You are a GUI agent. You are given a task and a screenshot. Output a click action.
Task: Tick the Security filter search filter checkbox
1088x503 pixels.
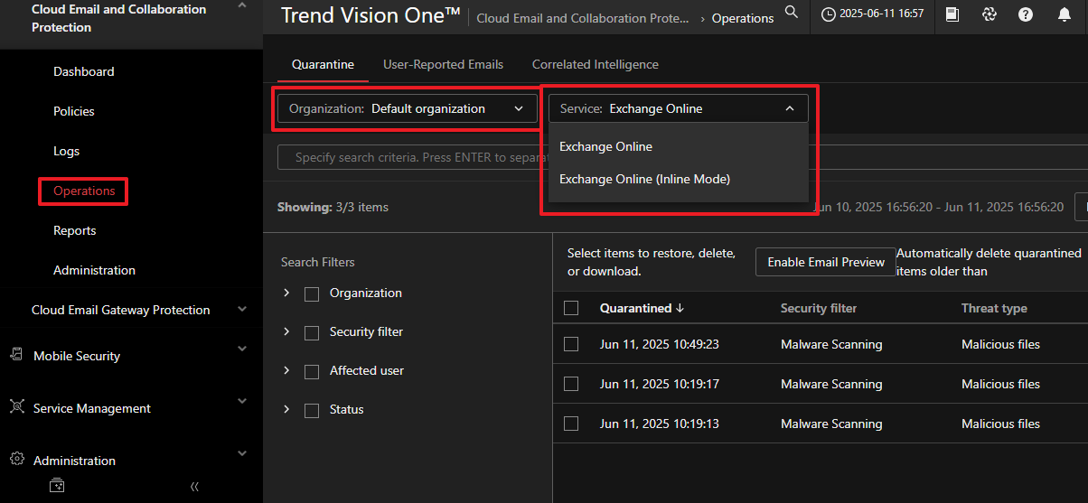click(312, 332)
